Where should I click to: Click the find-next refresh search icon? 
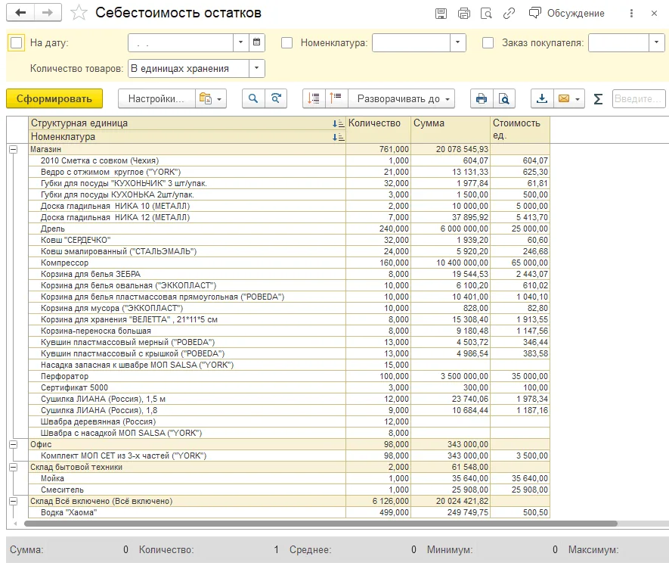pyautogui.click(x=276, y=98)
